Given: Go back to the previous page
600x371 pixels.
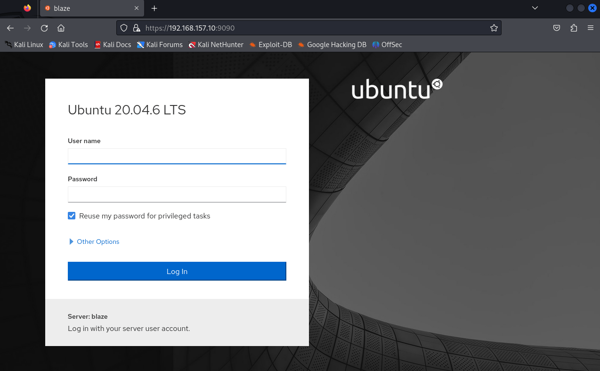Looking at the screenshot, I should (10, 28).
